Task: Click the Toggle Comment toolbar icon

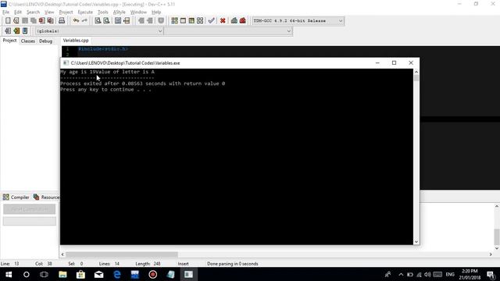Action: [x=161, y=21]
